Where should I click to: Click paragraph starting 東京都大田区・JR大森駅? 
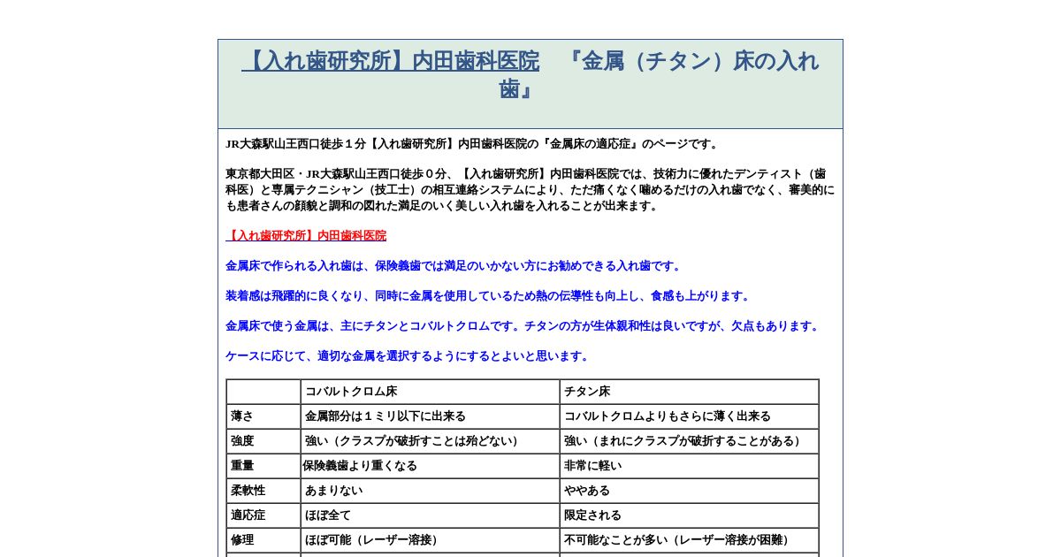pyautogui.click(x=530, y=190)
